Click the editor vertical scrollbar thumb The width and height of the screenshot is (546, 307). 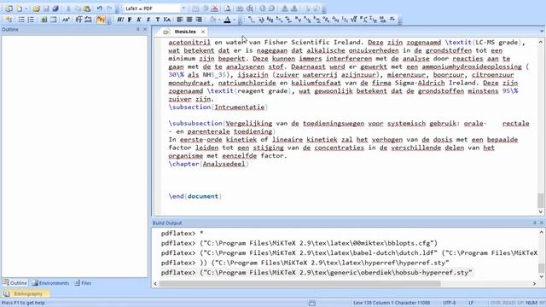coord(540,201)
